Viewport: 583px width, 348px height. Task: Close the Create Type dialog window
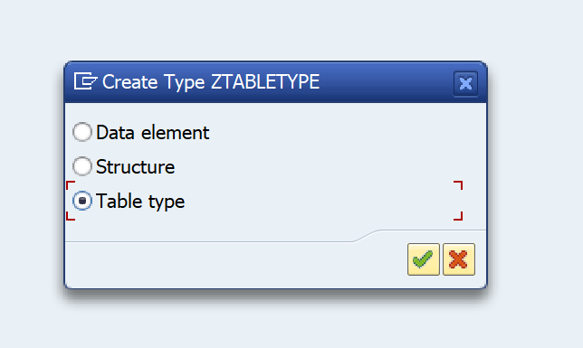coord(465,83)
